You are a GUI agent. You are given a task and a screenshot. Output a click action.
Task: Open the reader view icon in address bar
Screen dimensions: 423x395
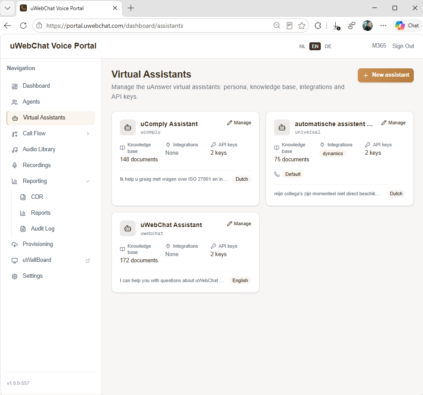(289, 26)
